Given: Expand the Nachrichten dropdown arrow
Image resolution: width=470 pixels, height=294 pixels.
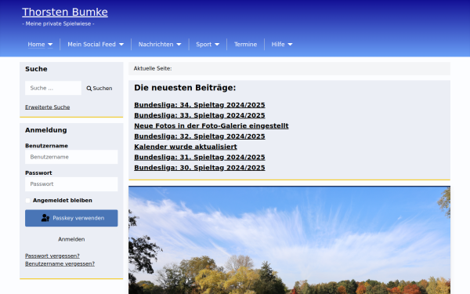Looking at the screenshot, I should pyautogui.click(x=179, y=45).
